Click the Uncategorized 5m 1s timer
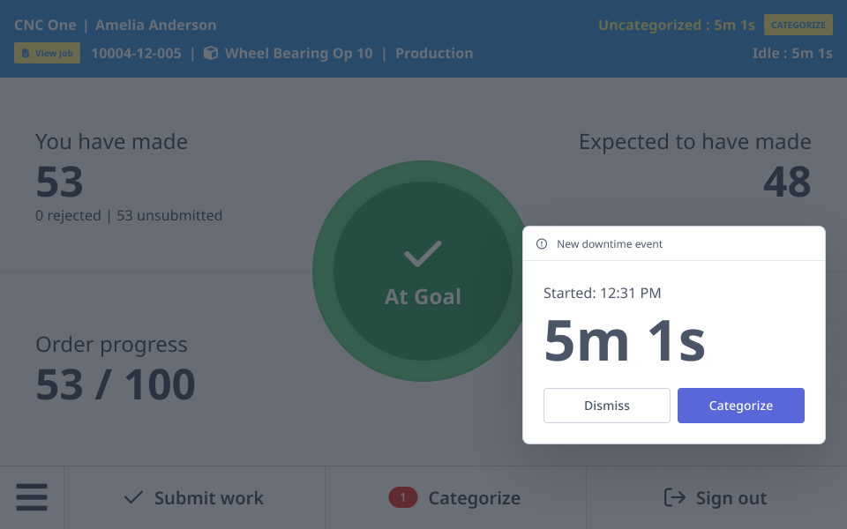847x529 pixels. (677, 25)
